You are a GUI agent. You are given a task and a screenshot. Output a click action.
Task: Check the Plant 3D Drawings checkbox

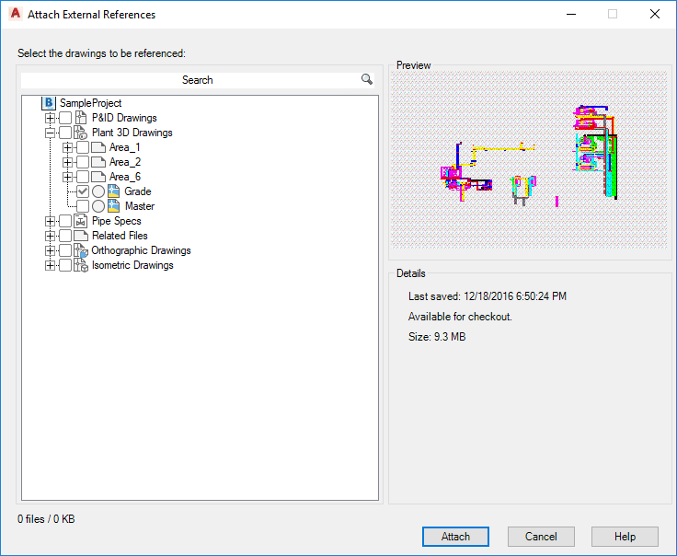coord(65,133)
